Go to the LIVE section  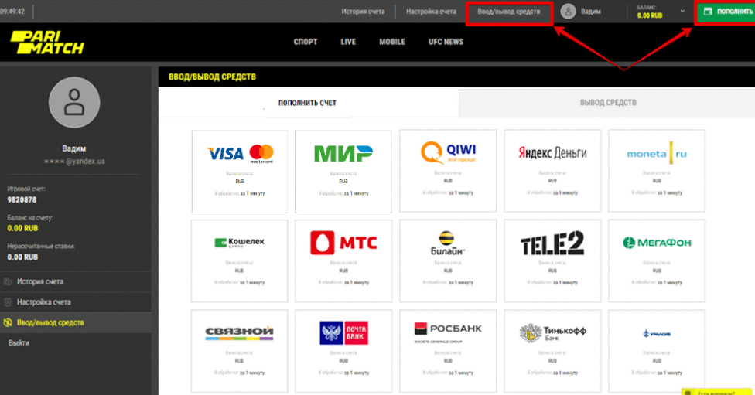click(x=348, y=42)
